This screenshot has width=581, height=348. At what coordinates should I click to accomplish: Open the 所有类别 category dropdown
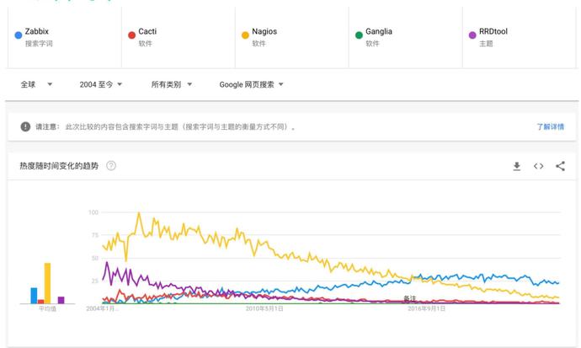[171, 84]
